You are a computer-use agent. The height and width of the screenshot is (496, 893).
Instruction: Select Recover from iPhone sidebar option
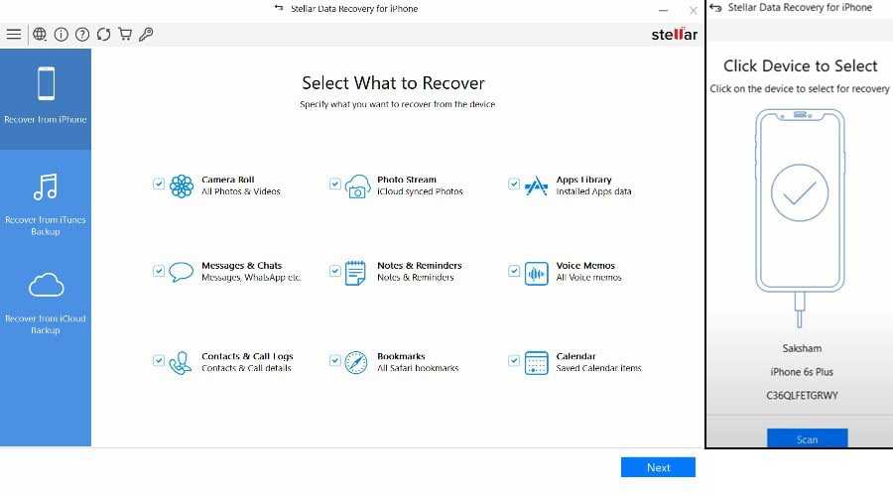[46, 99]
